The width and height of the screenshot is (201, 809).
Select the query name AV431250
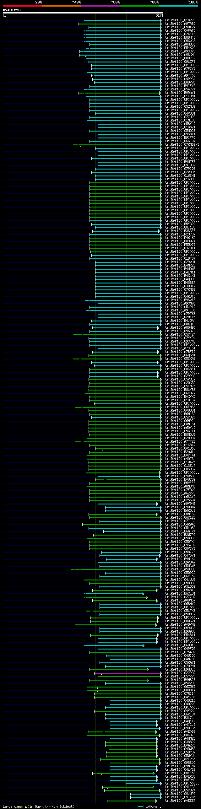(12, 10)
